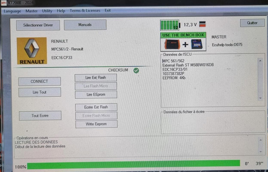268x172 pixels.
Task: Click the Lire EEprom button
Action: coord(96,95)
